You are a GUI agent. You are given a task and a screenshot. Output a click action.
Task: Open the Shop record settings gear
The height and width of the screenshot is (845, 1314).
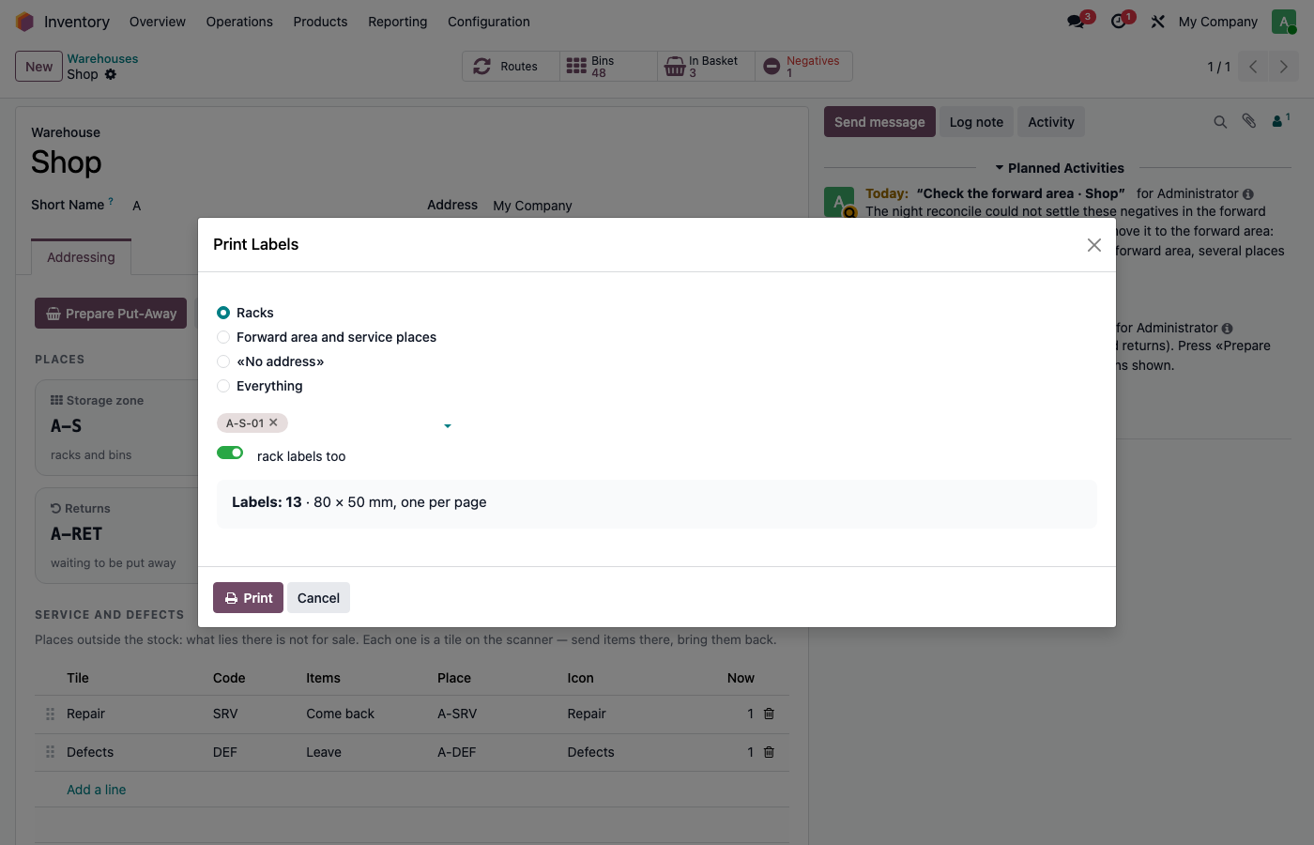point(111,74)
